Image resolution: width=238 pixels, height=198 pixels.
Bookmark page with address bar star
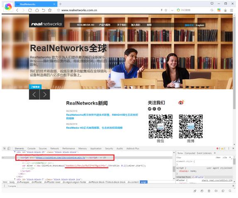pos(166,10)
